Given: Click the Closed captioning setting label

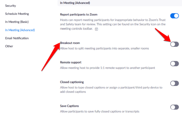Looking at the screenshot, I should click(x=72, y=82).
